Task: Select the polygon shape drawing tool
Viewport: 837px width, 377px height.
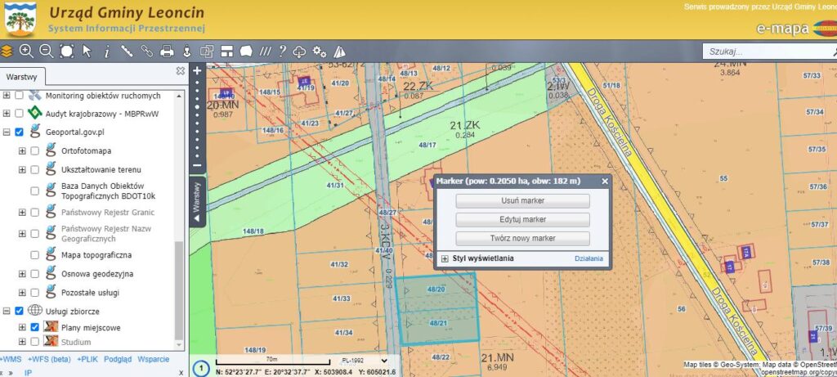Action: pos(246,52)
